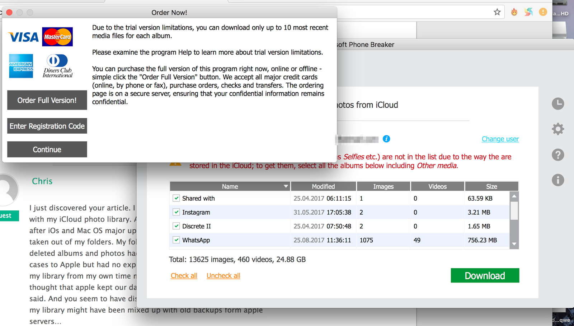Viewport: 574px width, 326px height.
Task: Click the green Download button
Action: 485,276
